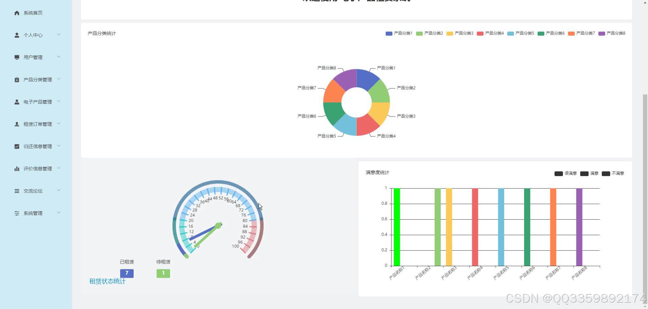Click the 满意度统计 chart title

377,172
